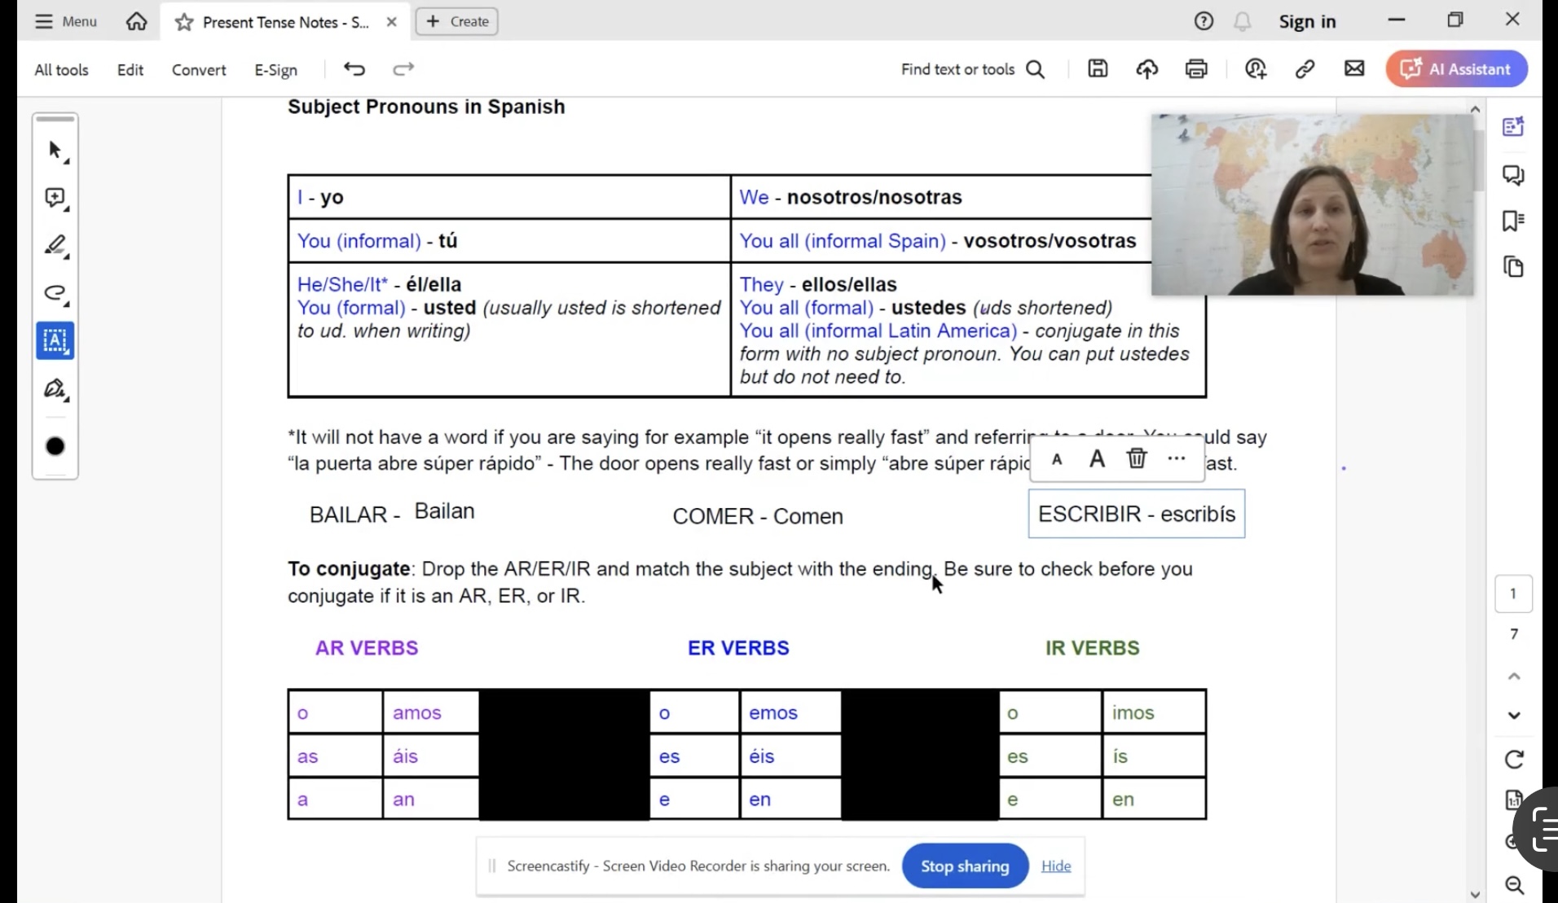
Task: Send the file by email
Action: [1354, 68]
